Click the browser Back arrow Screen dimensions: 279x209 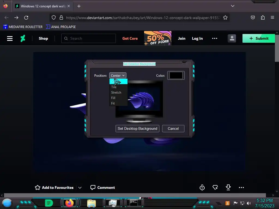[x=7, y=18]
